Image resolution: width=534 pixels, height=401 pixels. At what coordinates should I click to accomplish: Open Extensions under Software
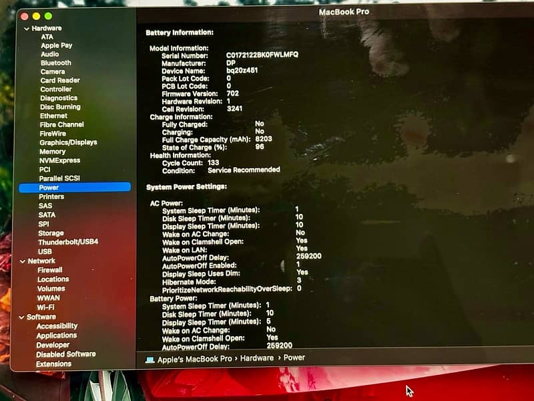click(x=53, y=364)
